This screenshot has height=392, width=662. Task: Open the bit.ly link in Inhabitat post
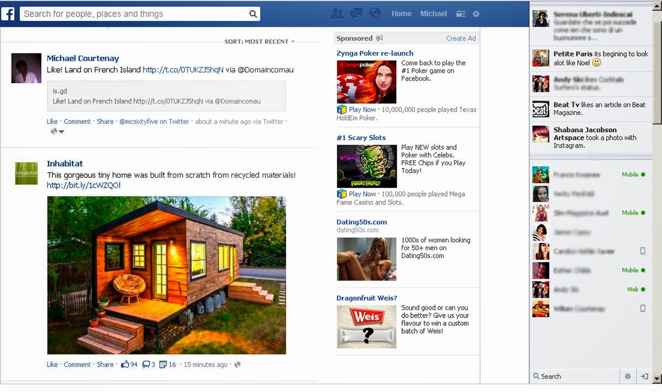click(83, 186)
